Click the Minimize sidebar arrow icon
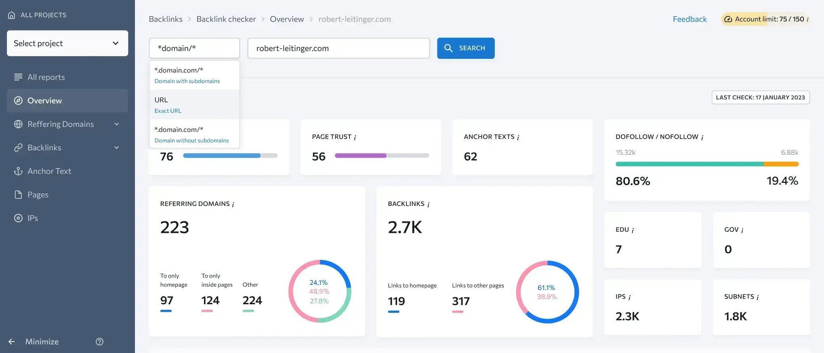Image resolution: width=824 pixels, height=353 pixels. point(12,342)
